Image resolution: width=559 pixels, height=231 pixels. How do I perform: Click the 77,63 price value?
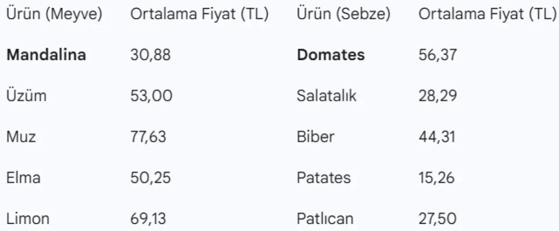(x=148, y=137)
